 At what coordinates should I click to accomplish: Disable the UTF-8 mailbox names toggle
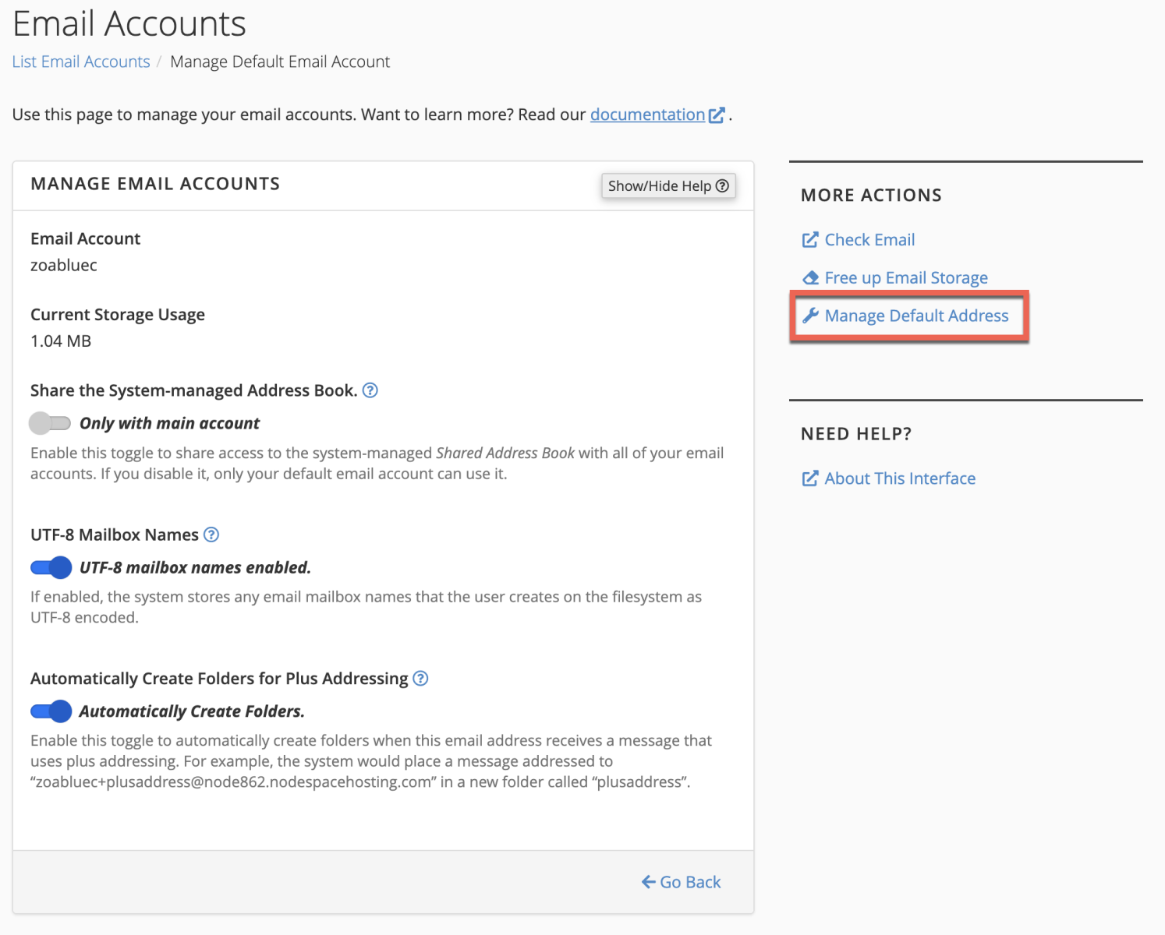pyautogui.click(x=51, y=567)
